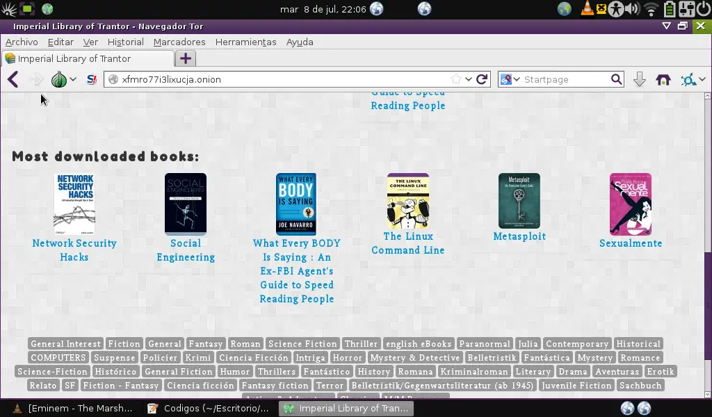Click the clock showing mar 8 de jul, 22:06

tap(323, 9)
